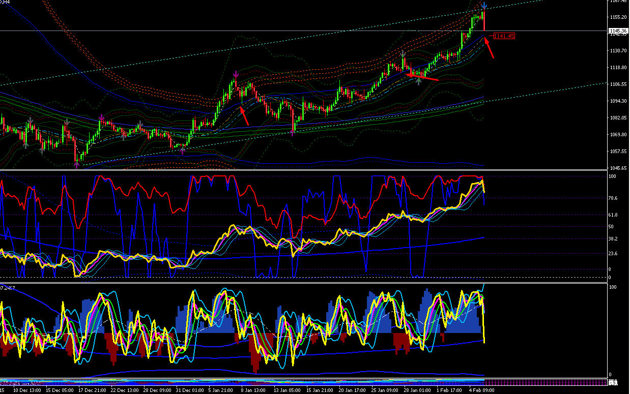
Task: Click the 5 Jan 21:00 date on time axis
Action: 221,390
